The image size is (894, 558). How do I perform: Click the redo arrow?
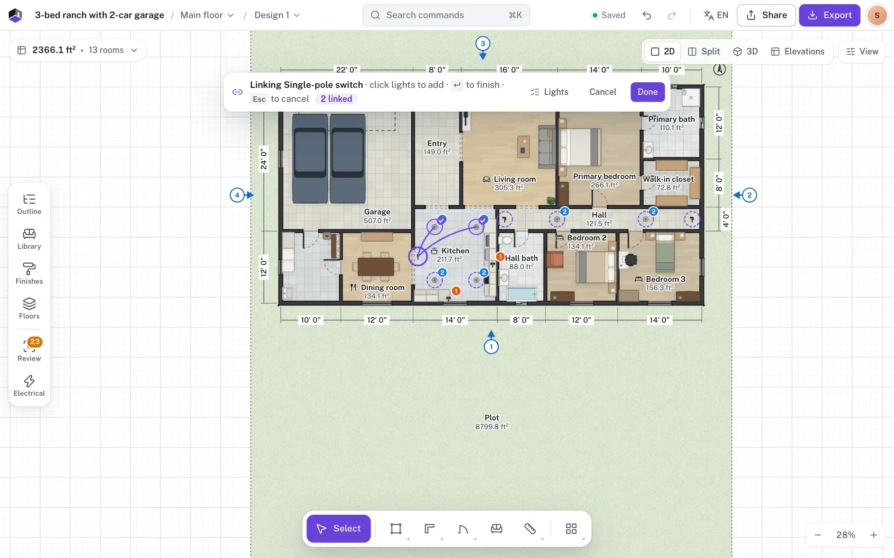(672, 15)
